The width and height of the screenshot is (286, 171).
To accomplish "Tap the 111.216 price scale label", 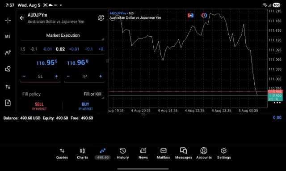I will tap(275, 11).
